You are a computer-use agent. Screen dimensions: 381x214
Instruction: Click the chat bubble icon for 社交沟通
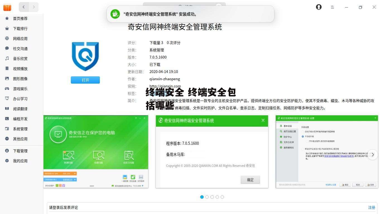pos(7,48)
